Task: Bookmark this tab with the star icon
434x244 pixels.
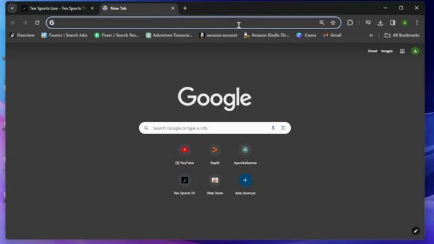Action: coord(333,22)
